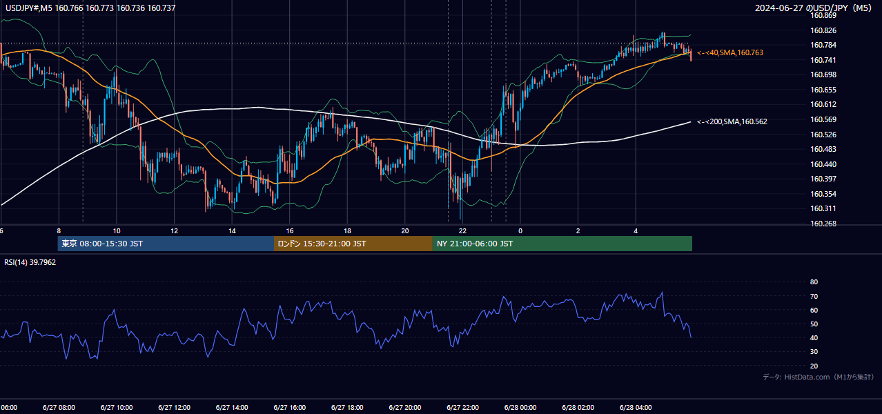Click the 6/28 00:00 bottom time label
Screen dimensions: 882x414
(x=520, y=408)
